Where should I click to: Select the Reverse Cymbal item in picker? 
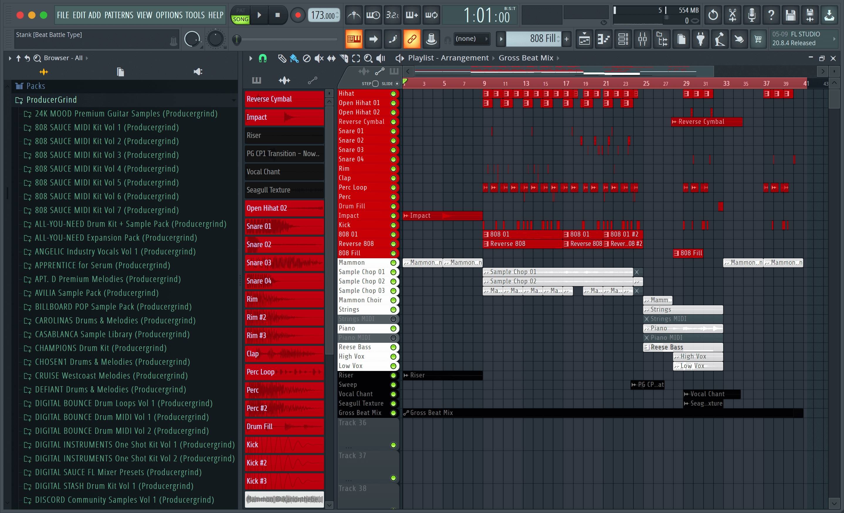point(284,99)
